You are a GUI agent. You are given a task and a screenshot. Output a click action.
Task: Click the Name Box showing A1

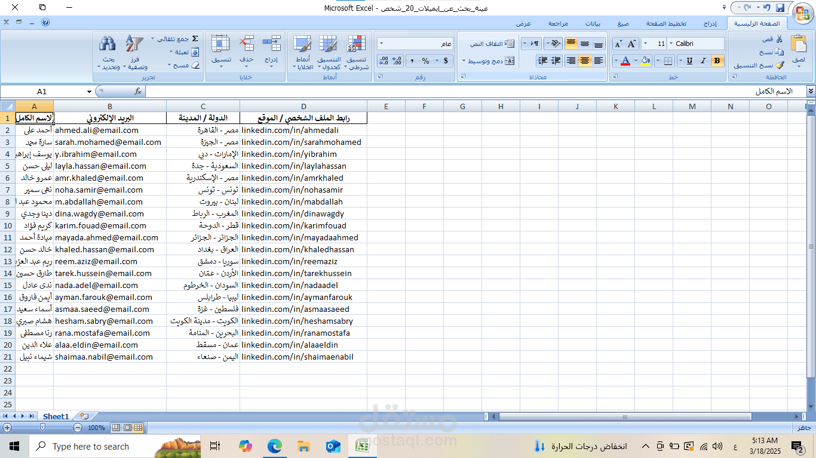coord(42,91)
